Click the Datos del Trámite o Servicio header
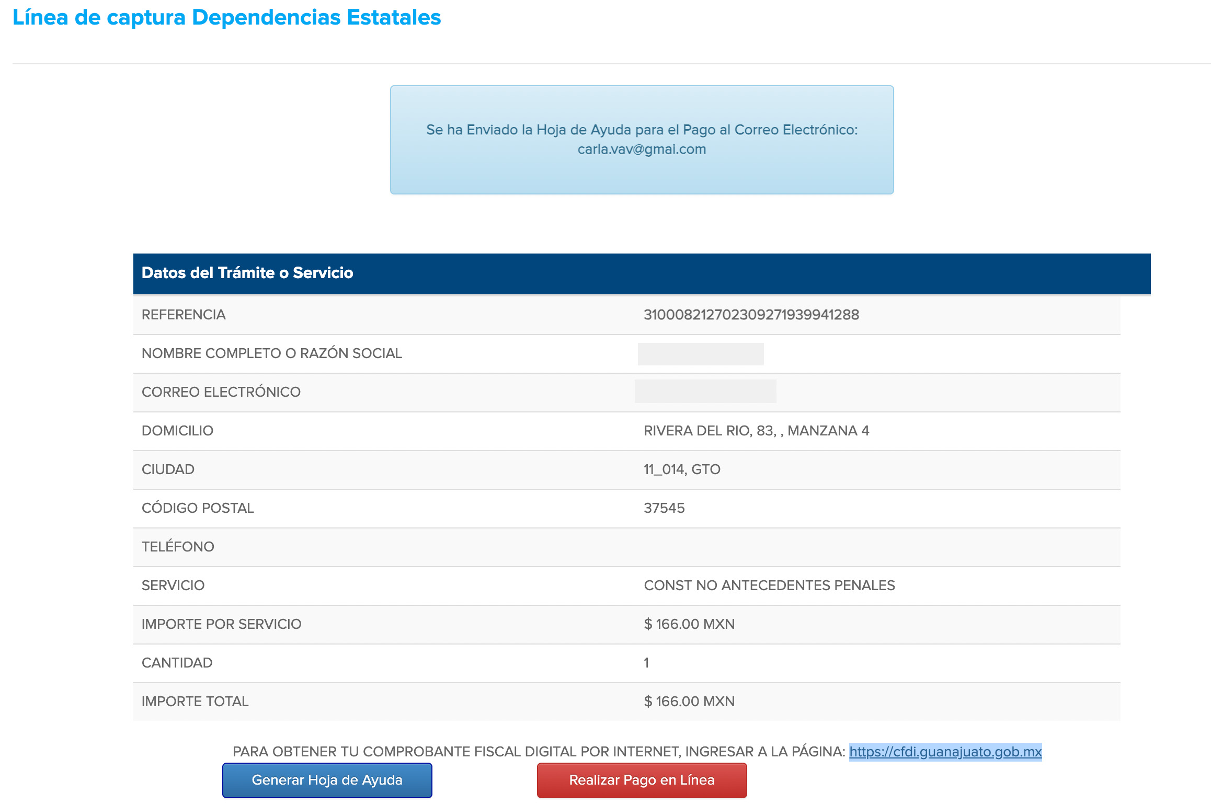1211x805 pixels. pos(247,273)
